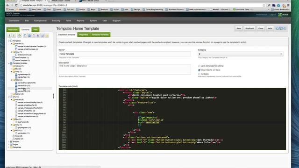This screenshot has height=168, width=299.
Task: Click the Name input field
Action: pos(125,54)
